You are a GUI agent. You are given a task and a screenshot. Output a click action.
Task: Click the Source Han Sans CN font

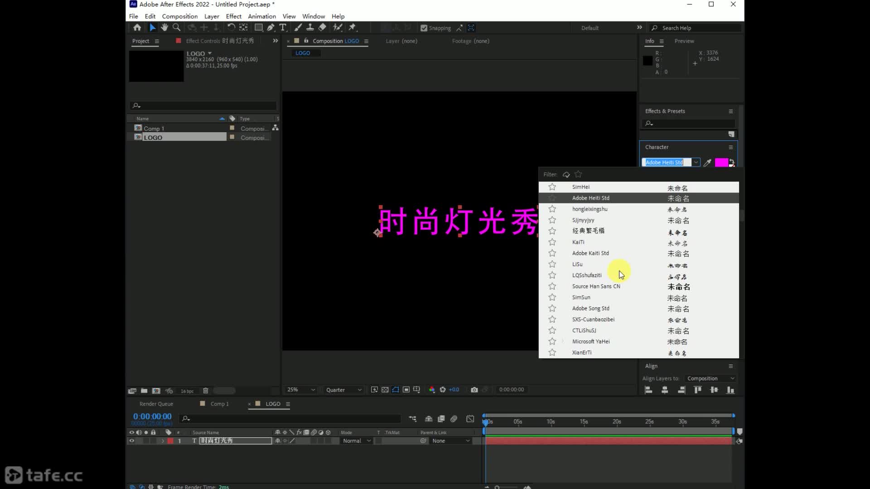596,286
